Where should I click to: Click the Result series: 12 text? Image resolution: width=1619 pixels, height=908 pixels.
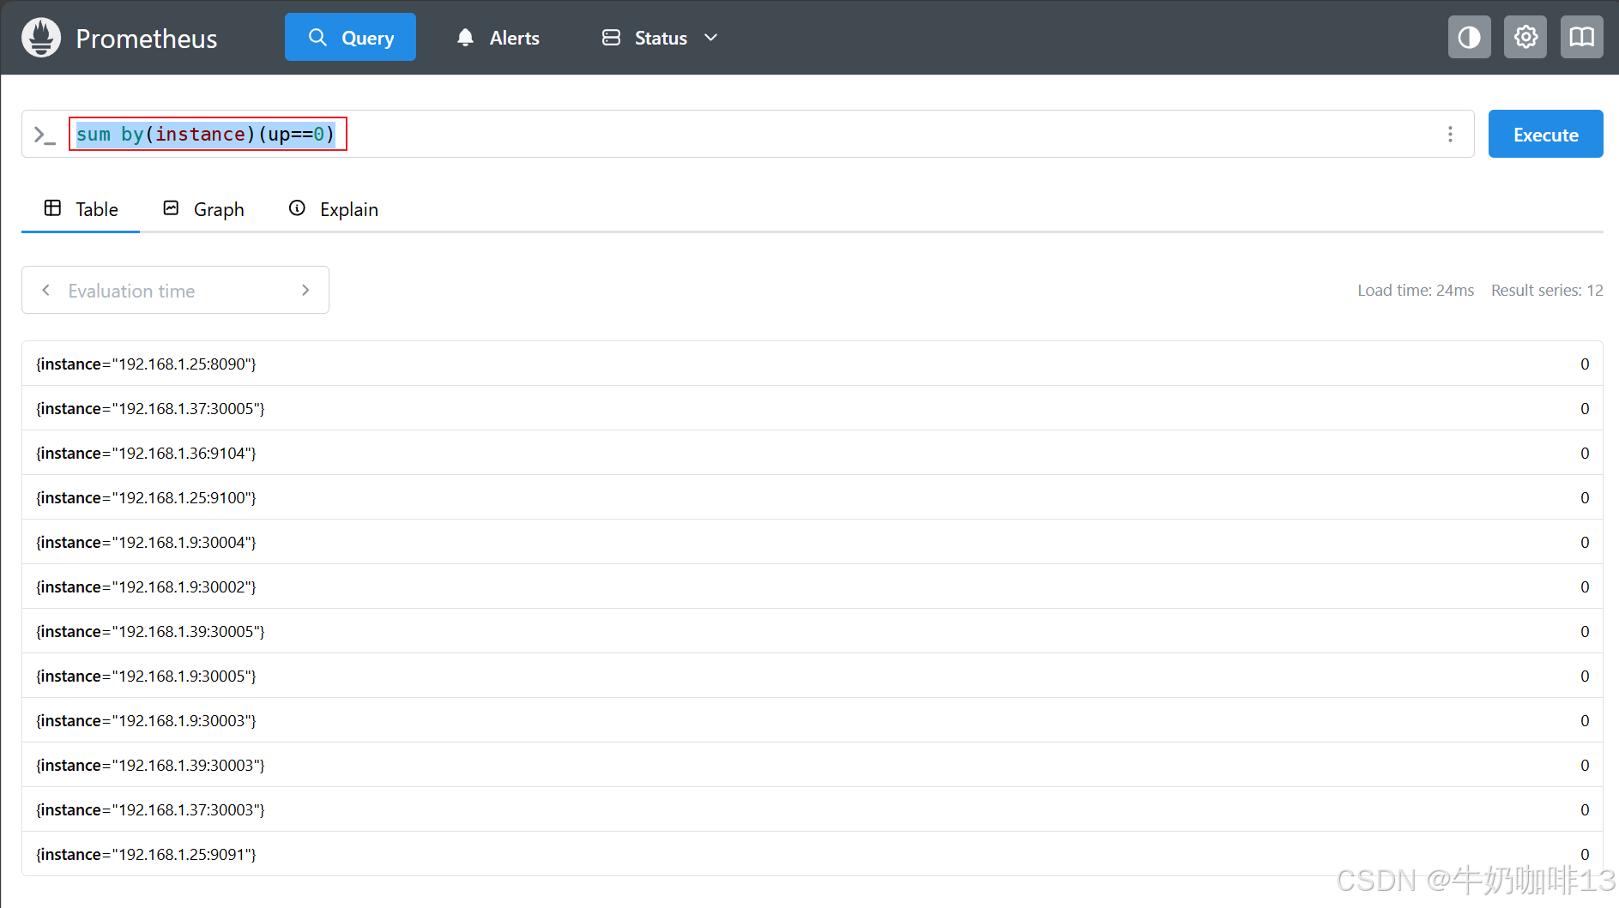click(x=1547, y=291)
